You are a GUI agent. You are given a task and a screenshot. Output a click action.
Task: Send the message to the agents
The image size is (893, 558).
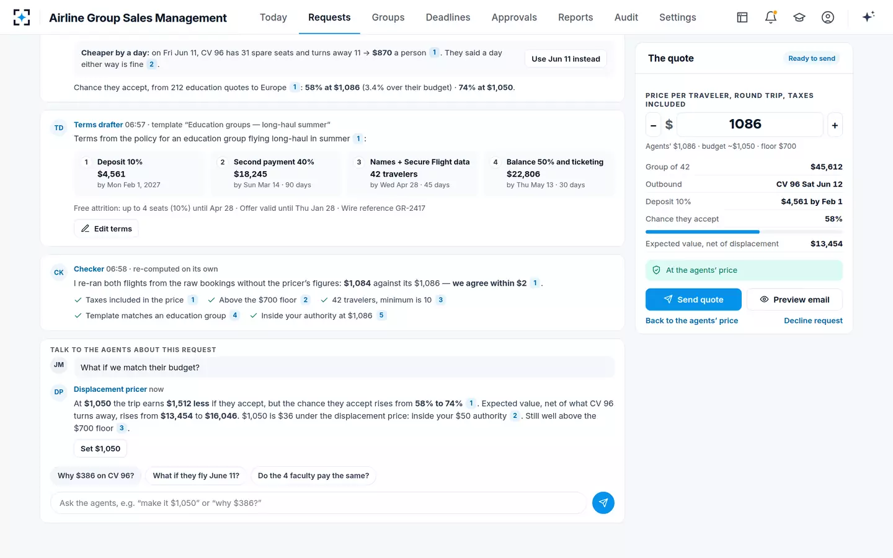(603, 503)
